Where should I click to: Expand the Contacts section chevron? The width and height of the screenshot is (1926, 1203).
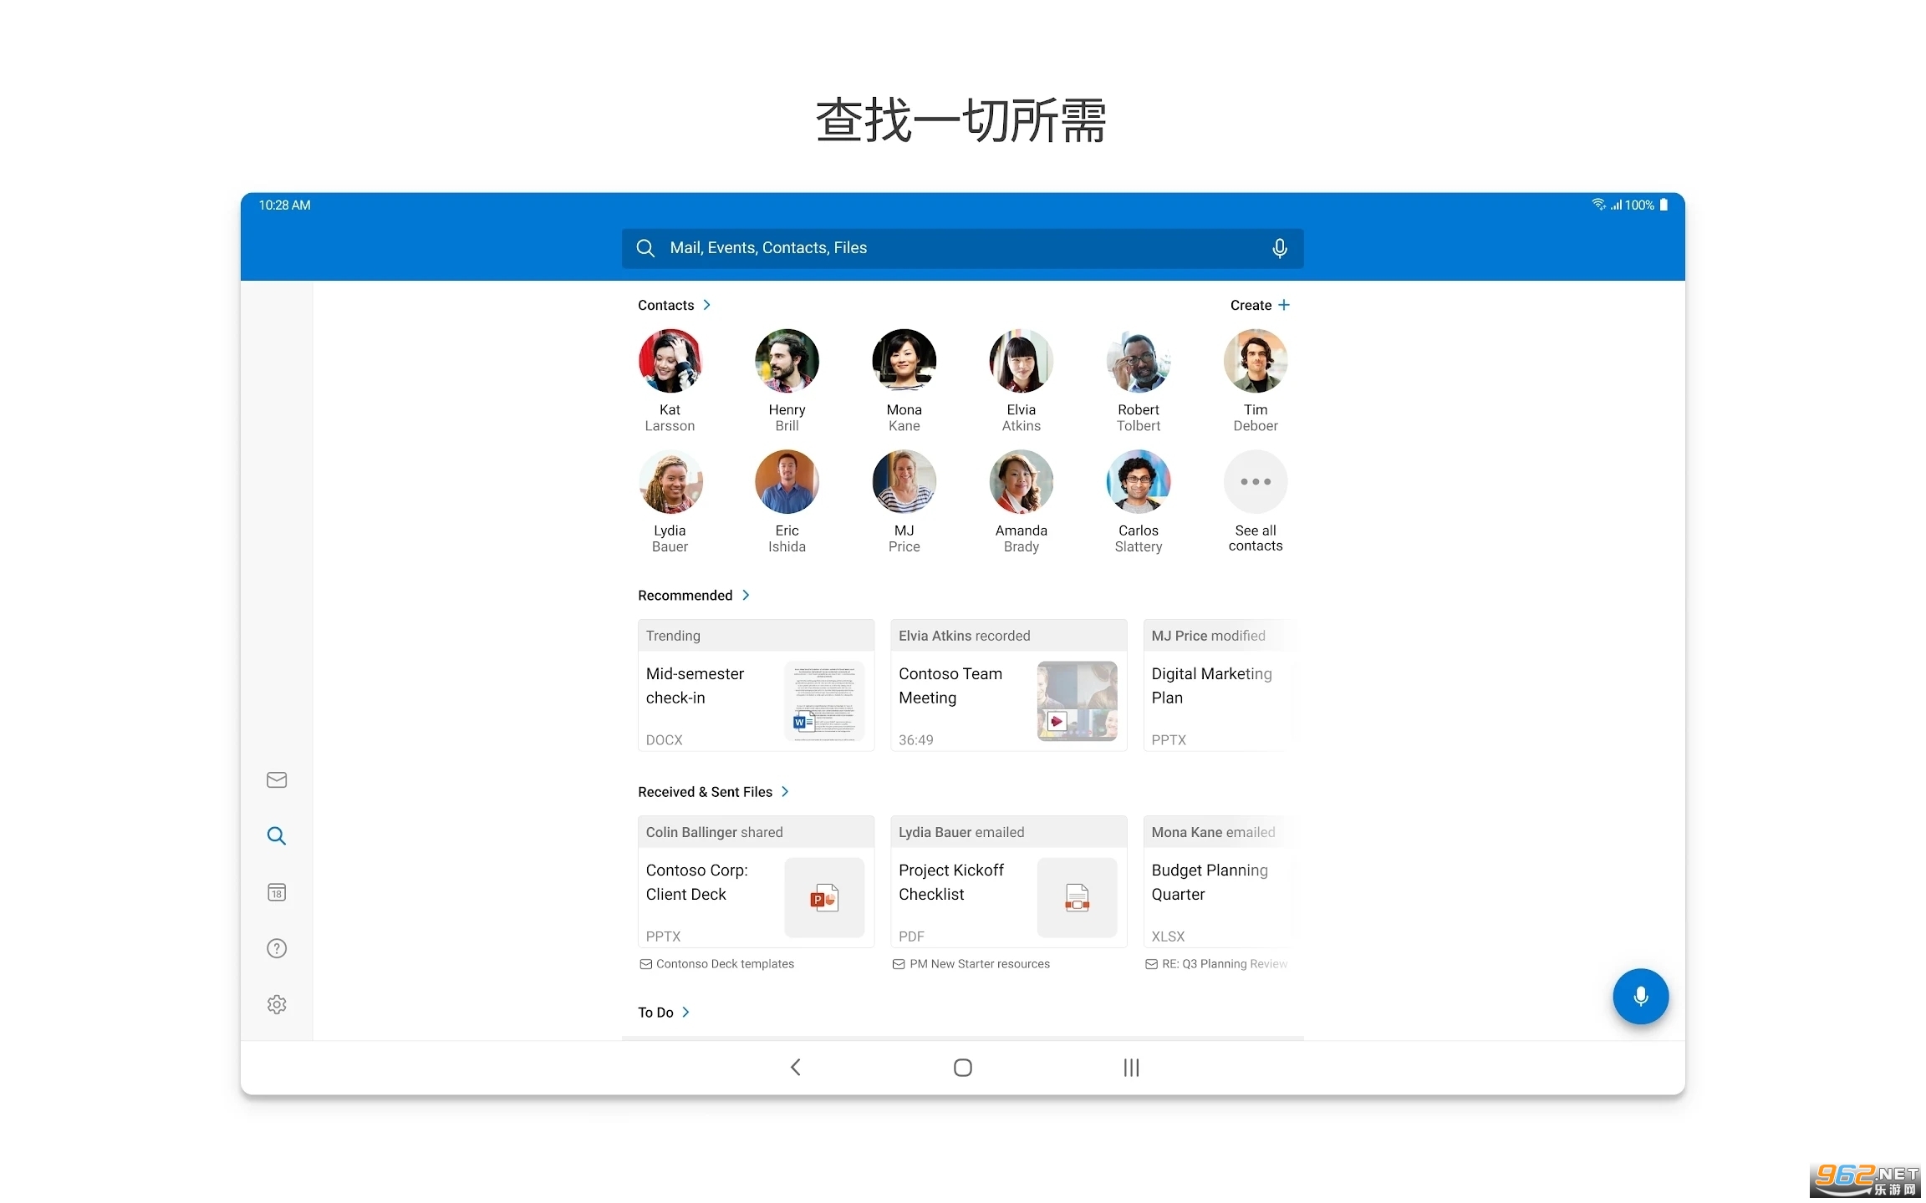(707, 305)
